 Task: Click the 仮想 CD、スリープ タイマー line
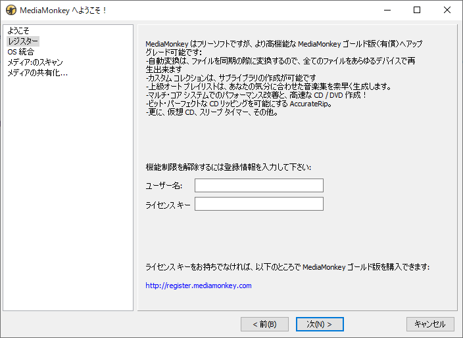point(212,112)
